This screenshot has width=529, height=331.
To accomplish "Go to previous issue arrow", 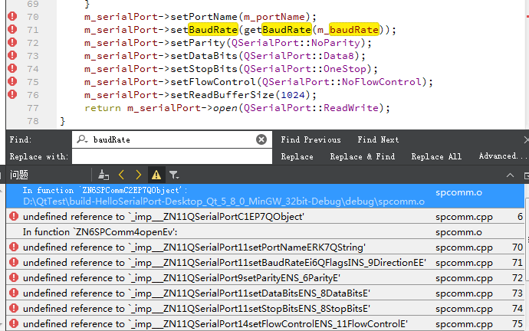I will coord(121,175).
